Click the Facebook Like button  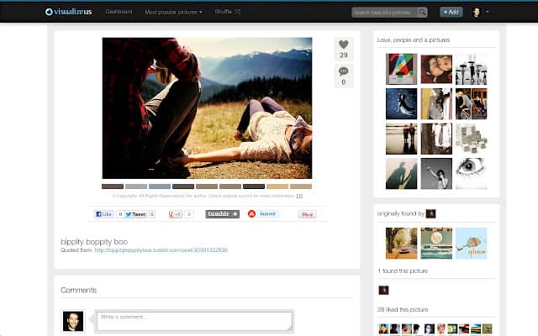[104, 214]
